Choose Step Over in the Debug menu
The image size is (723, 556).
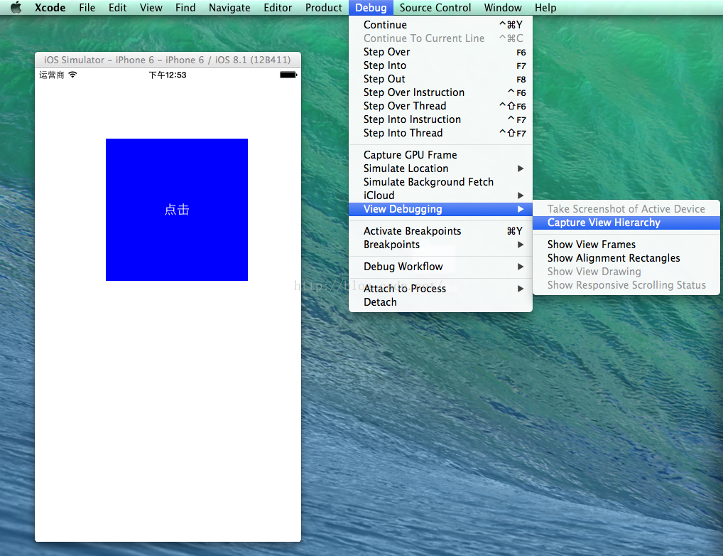click(x=440, y=52)
